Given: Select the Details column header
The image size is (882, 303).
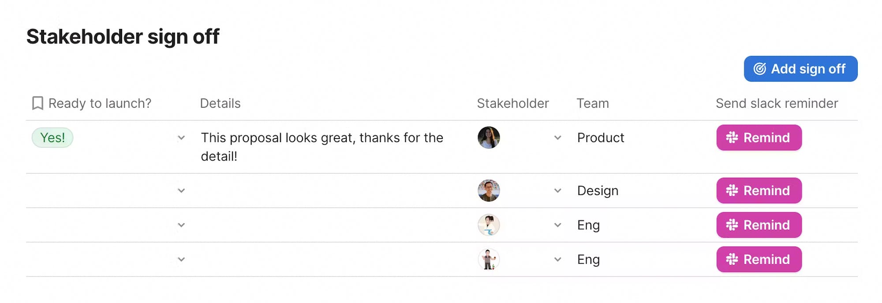Looking at the screenshot, I should pos(220,103).
